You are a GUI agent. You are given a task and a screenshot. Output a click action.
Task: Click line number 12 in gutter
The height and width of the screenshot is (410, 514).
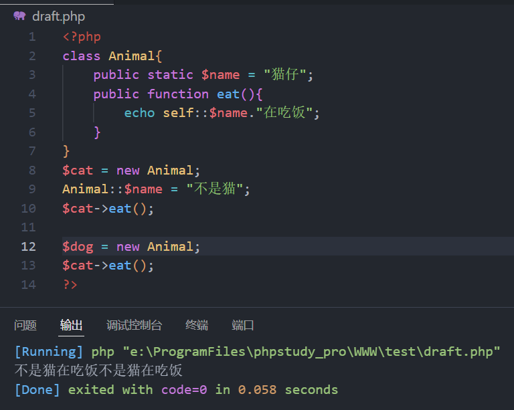click(28, 246)
